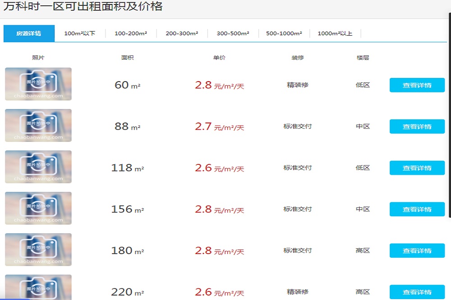Click 标准交付 in the 118 m² row
Viewport: 451px width, 300px height.
click(x=298, y=168)
